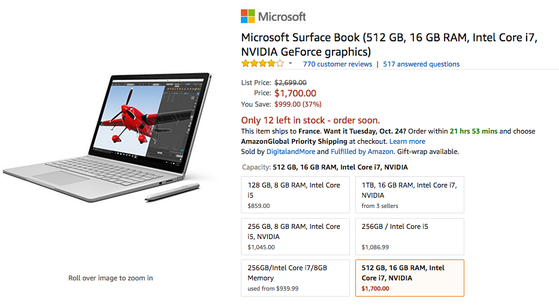
Task: Click the $1,700.00 price text
Action: [295, 93]
